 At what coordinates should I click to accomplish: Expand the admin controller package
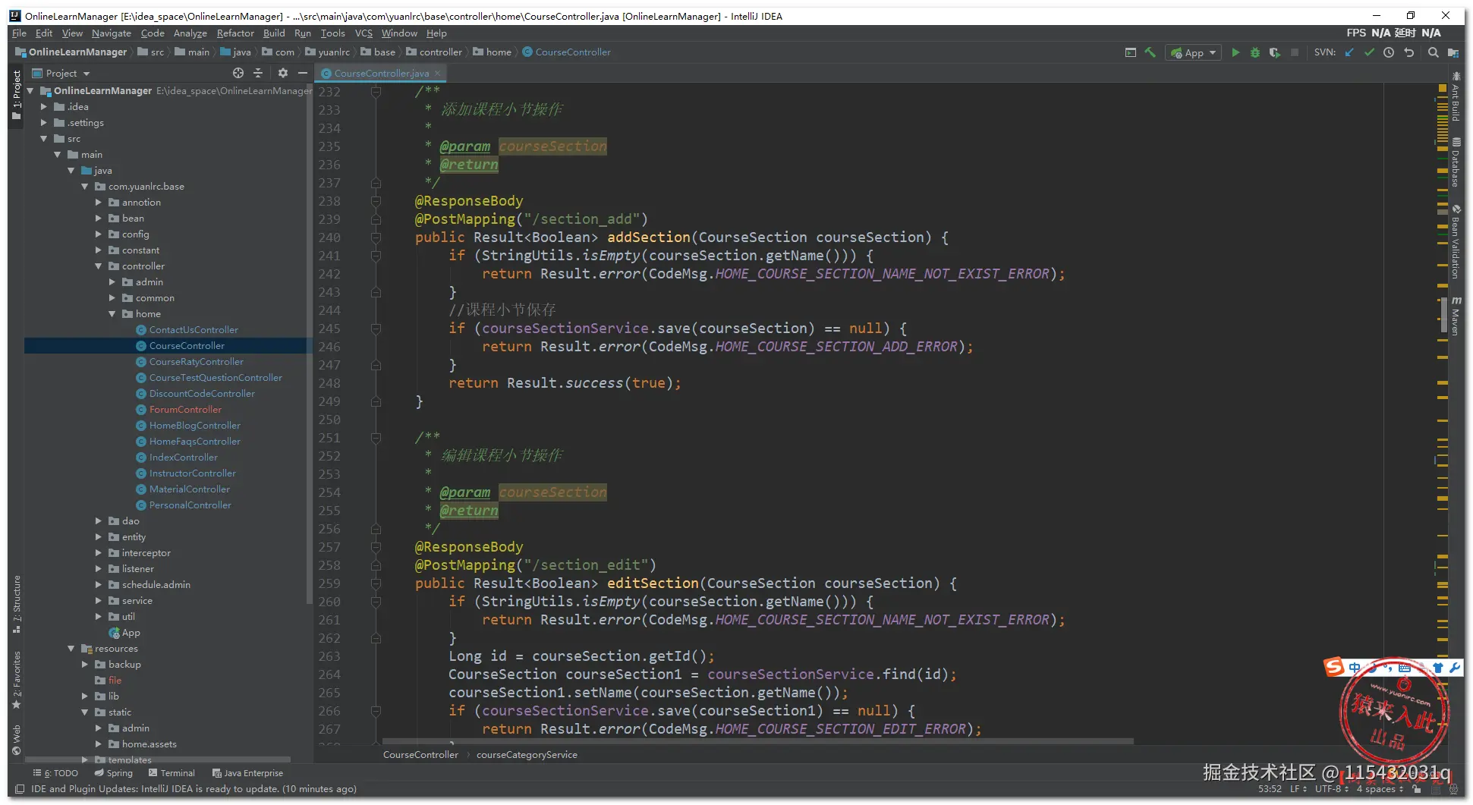[x=112, y=282]
